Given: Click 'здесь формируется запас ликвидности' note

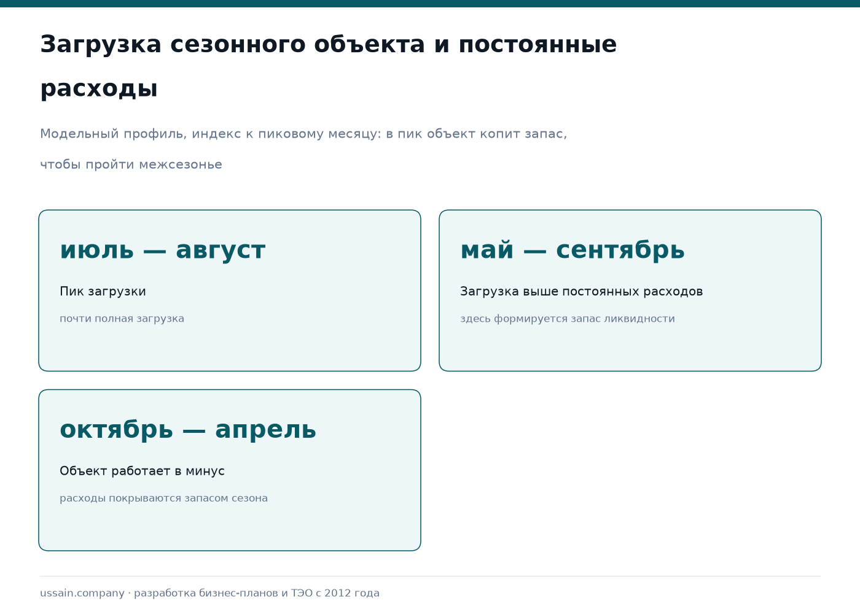Looking at the screenshot, I should 568,319.
